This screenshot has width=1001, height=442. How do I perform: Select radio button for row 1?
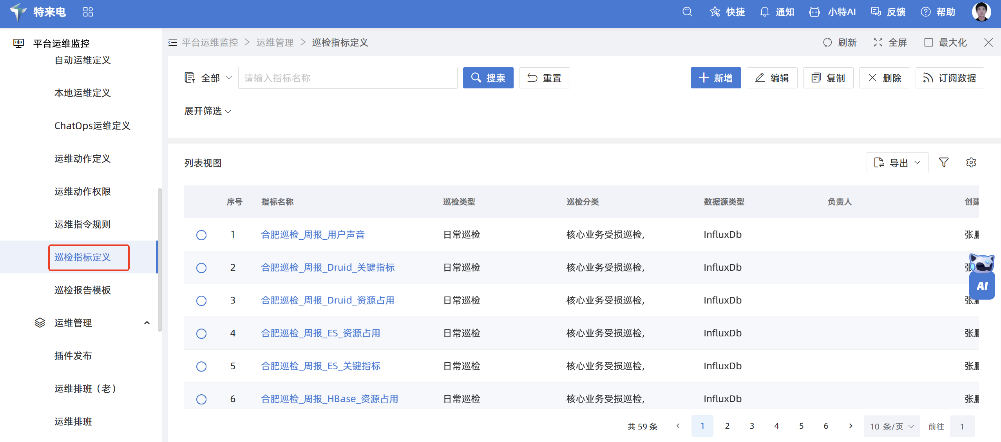201,235
